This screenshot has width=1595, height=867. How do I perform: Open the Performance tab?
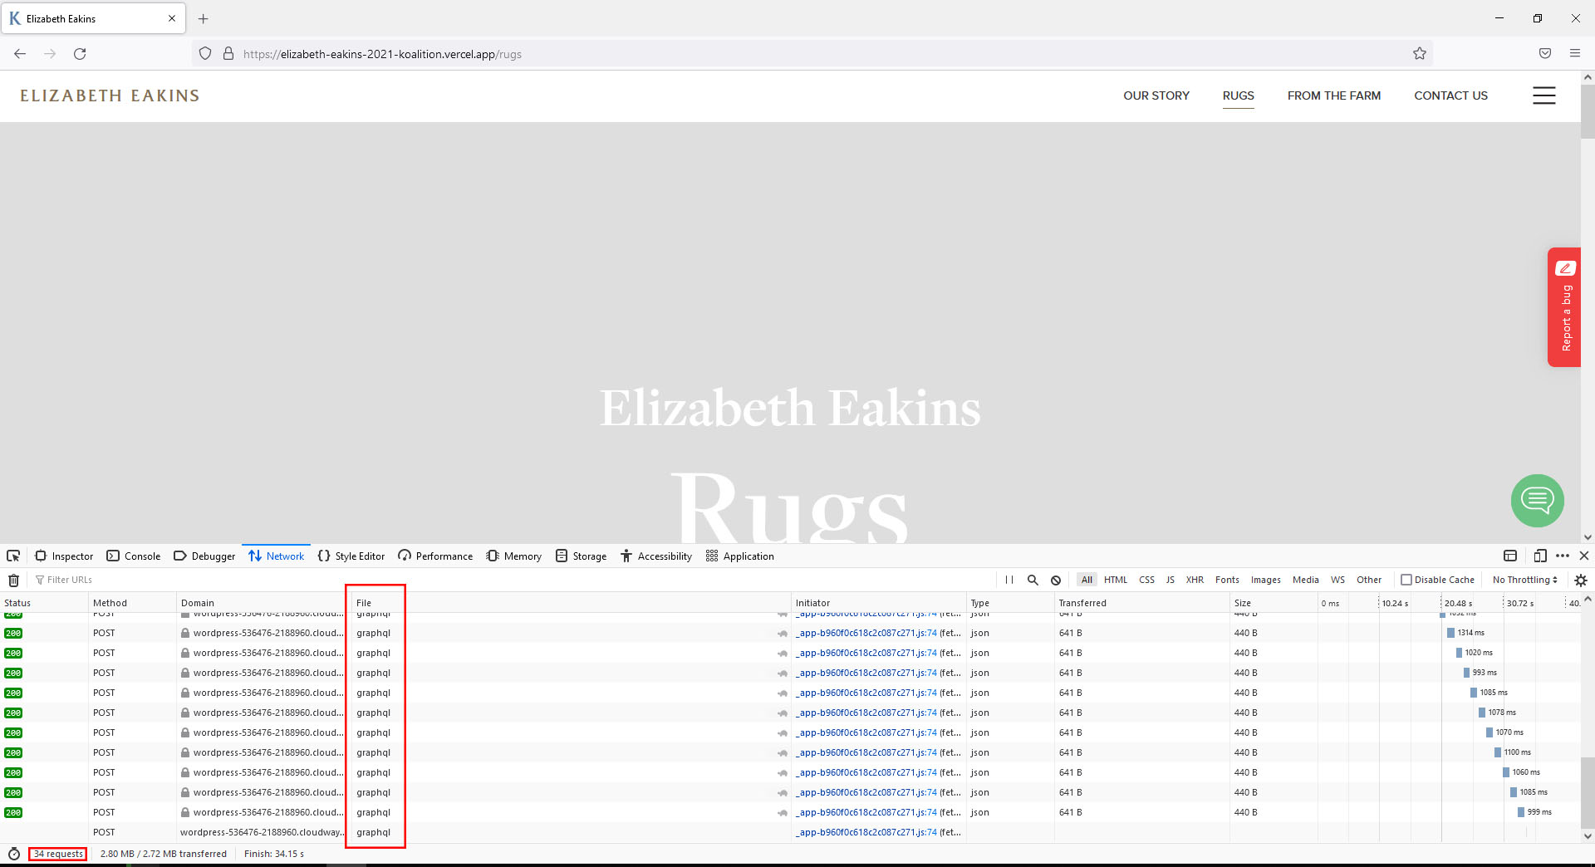(435, 556)
